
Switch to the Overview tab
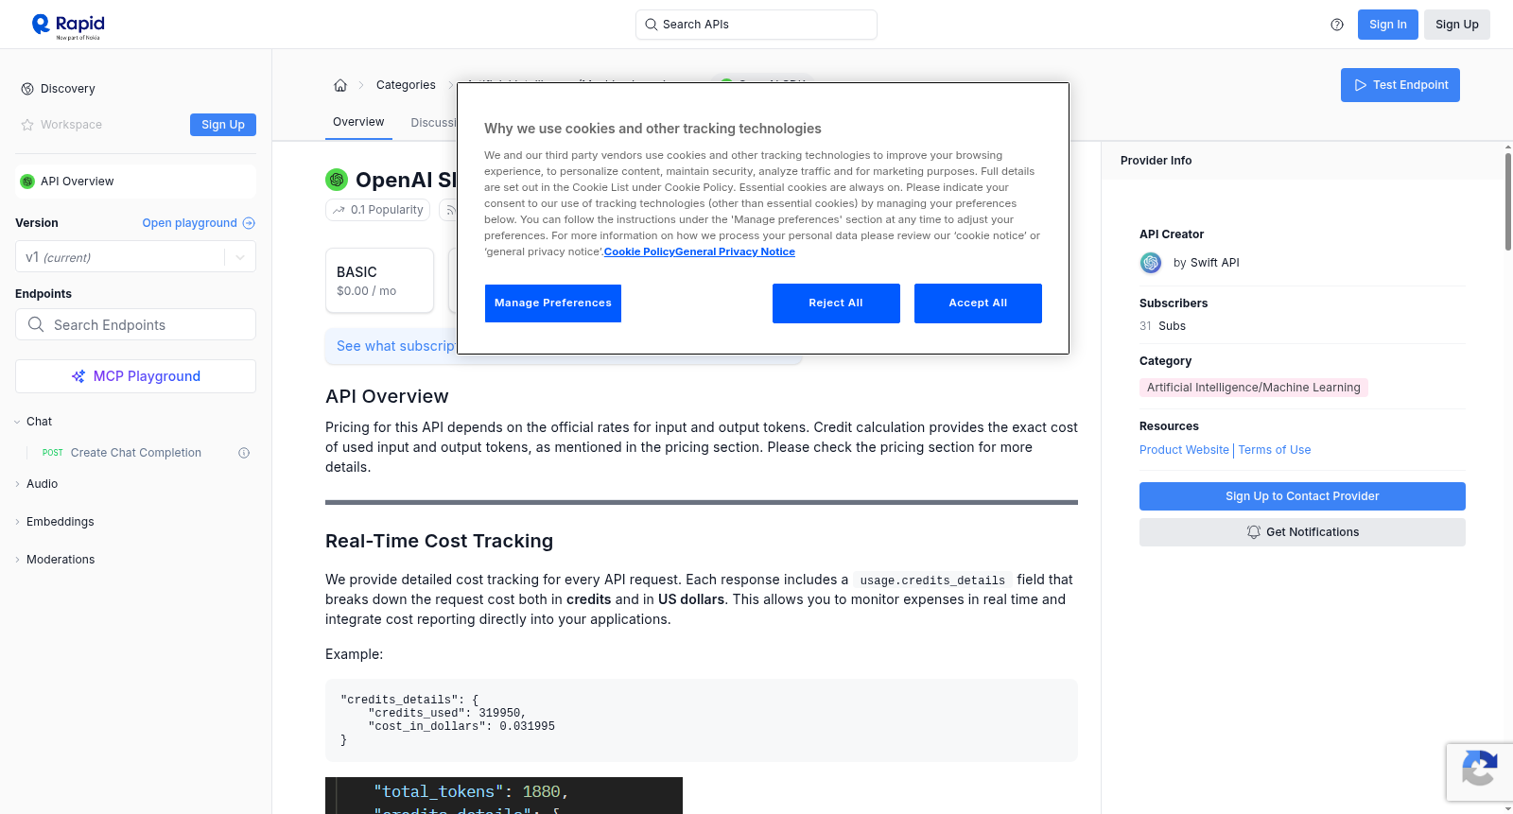[x=358, y=122]
